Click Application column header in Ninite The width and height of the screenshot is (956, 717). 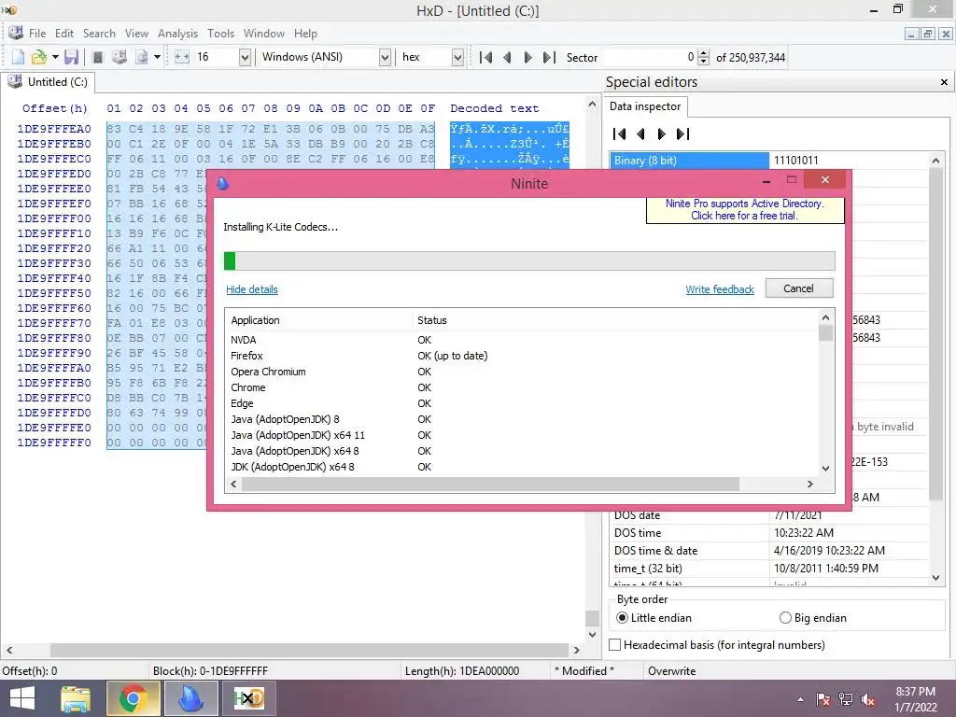pos(320,320)
